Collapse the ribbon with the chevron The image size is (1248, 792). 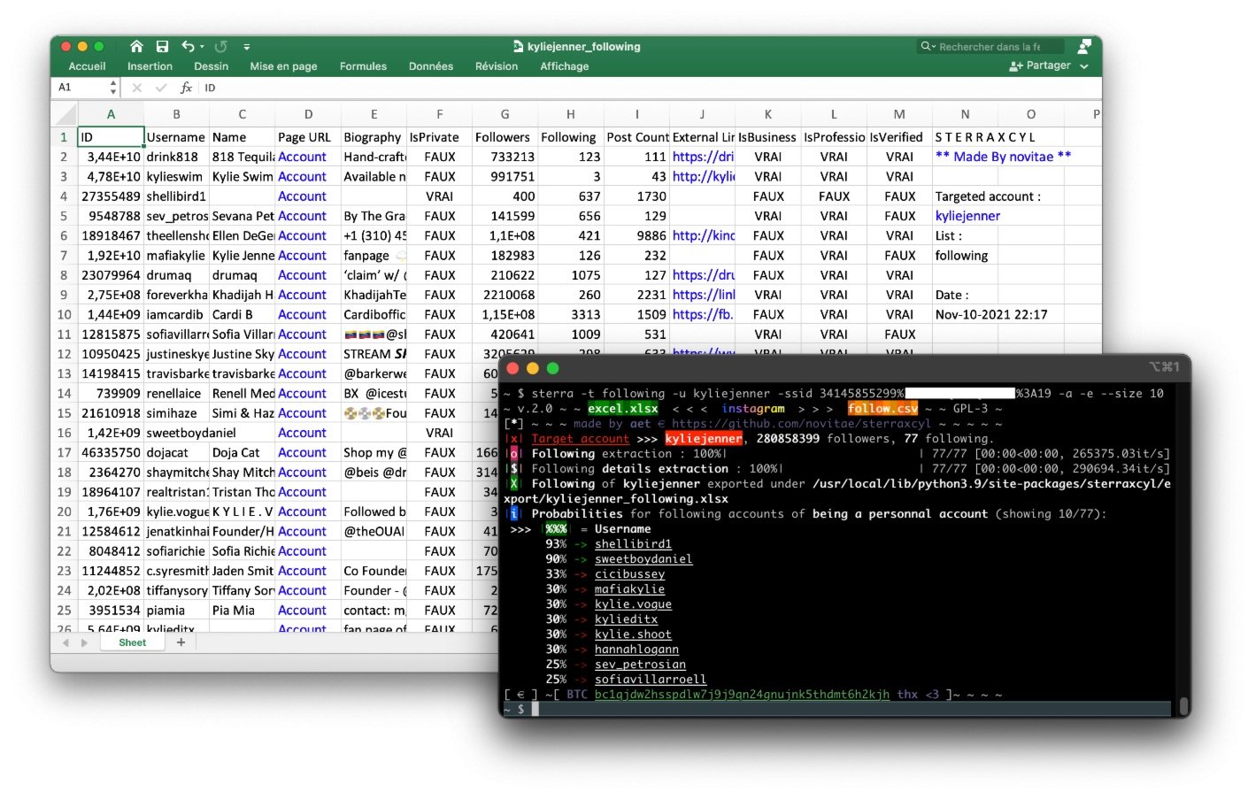pyautogui.click(x=1084, y=66)
